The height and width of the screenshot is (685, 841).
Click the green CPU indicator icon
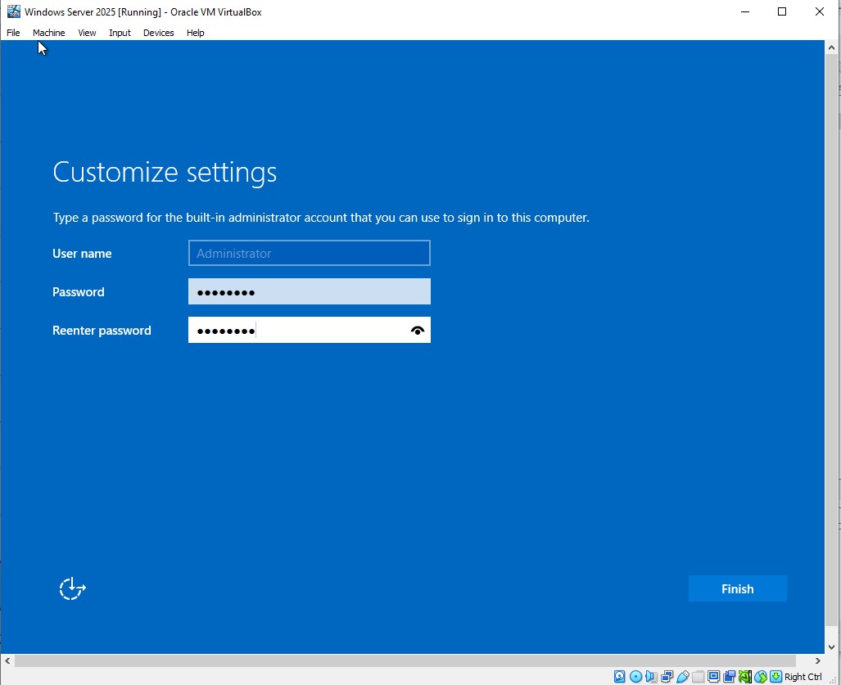[x=745, y=677]
